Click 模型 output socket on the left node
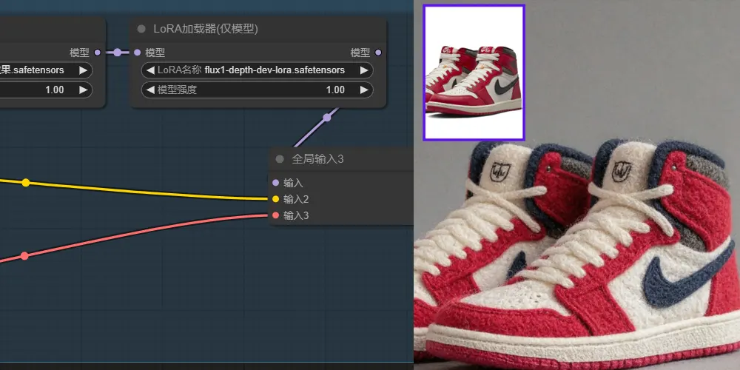 (x=97, y=53)
